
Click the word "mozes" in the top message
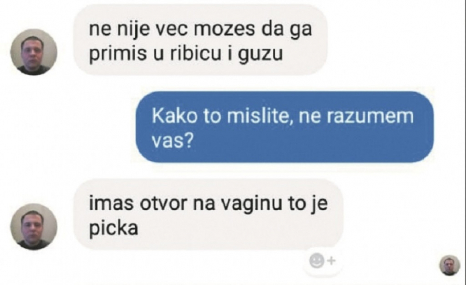pyautogui.click(x=225, y=29)
